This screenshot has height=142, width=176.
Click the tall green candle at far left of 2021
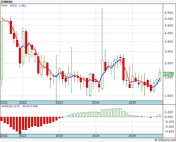[x=2, y=50]
